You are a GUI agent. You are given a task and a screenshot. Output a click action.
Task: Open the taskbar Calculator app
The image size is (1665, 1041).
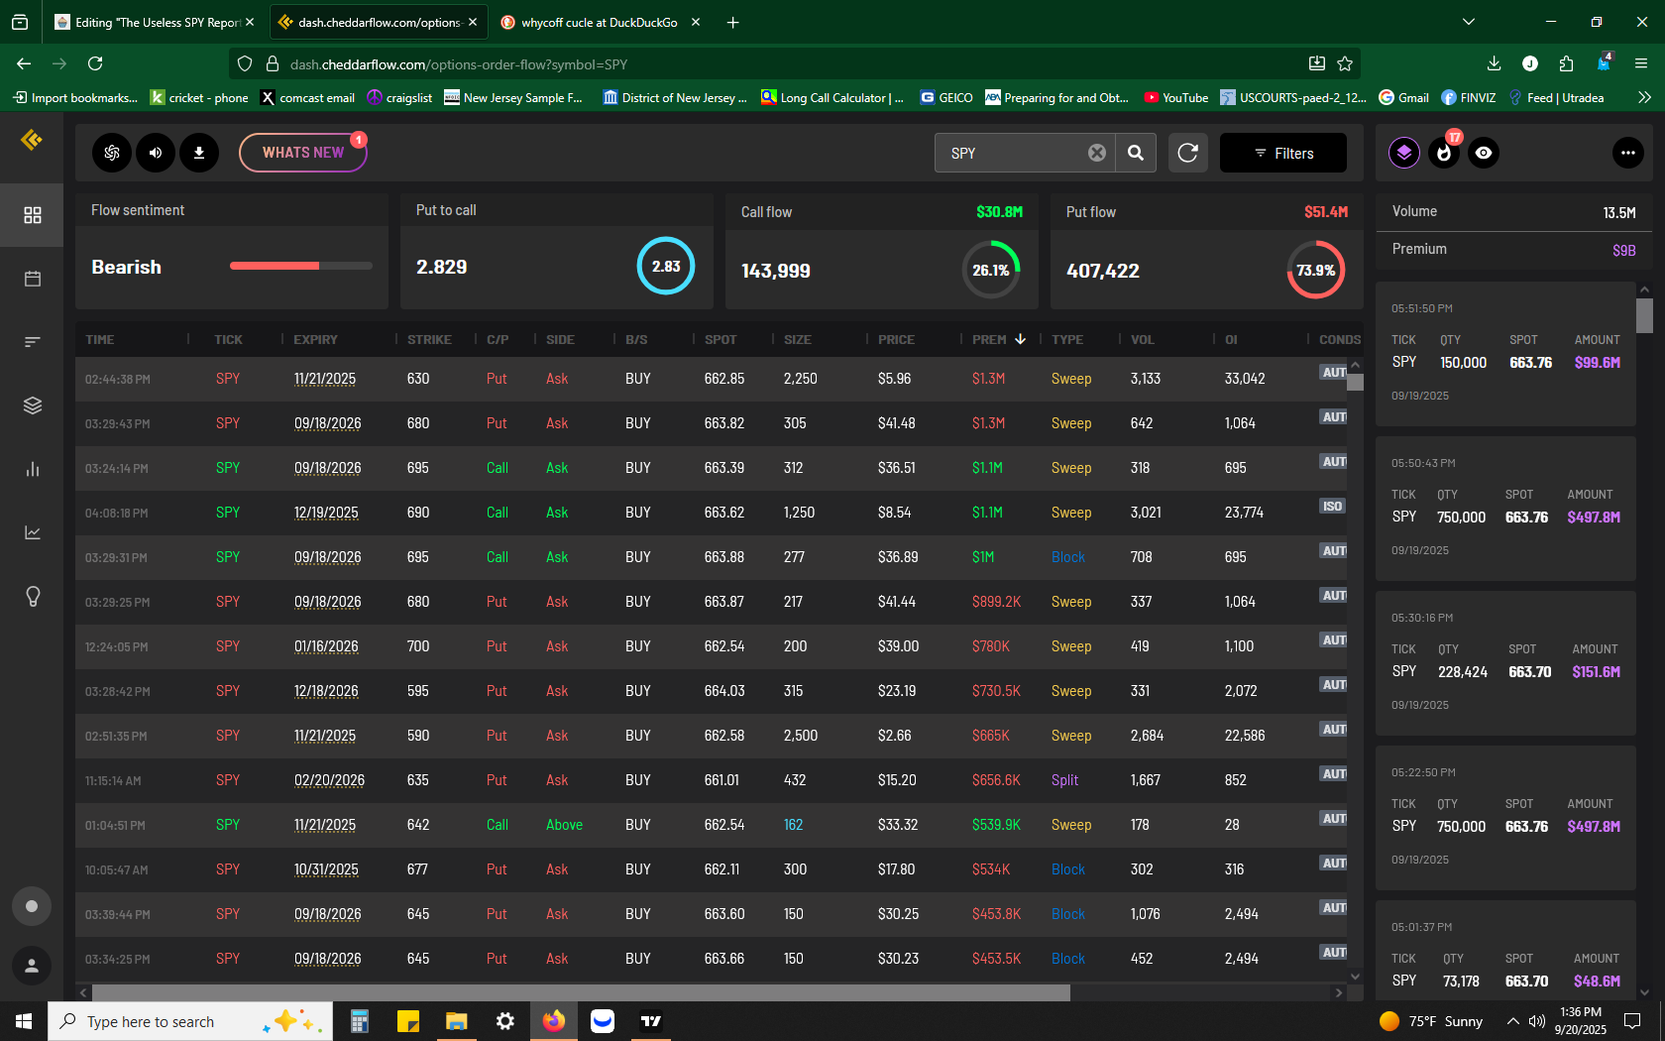pos(360,1021)
